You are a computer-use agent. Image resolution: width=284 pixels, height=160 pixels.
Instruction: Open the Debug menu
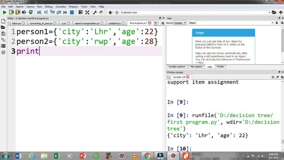[x=49, y=7]
